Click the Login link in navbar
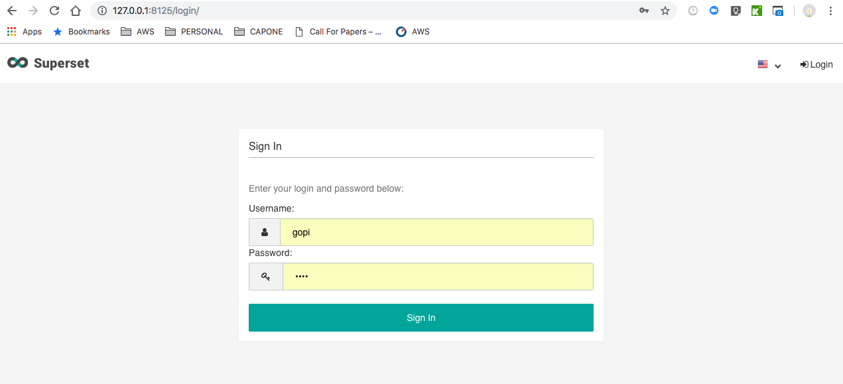 [x=816, y=64]
